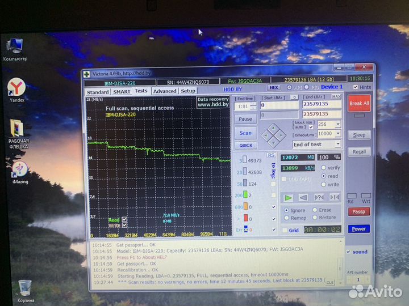The image size is (409, 306).
Task: Click the Scan button
Action: [x=245, y=133]
